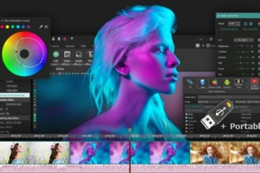Adjust the Brightness slider
The height and width of the screenshot is (173, 260).
click(x=242, y=46)
